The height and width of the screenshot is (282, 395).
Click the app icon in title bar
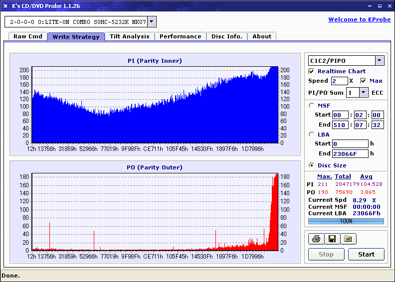pos(5,6)
